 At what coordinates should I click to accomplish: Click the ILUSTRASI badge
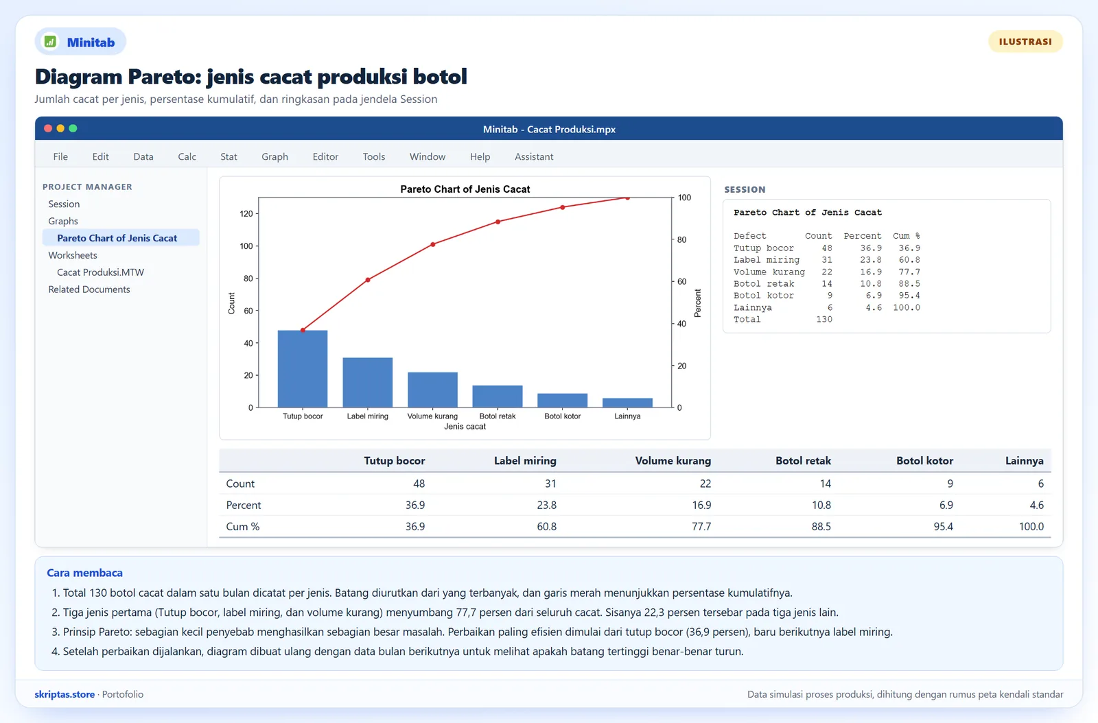click(1025, 42)
